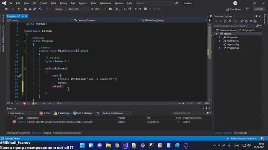268x150 pixels.
Task: Click the Navigate Backward toolbar icon
Action: pos(6,9)
